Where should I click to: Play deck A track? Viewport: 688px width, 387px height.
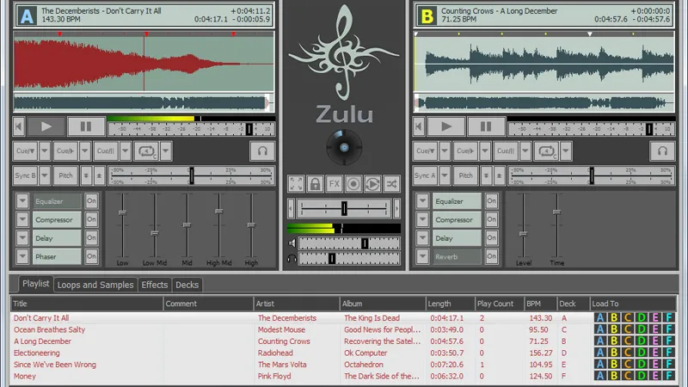[x=46, y=126]
